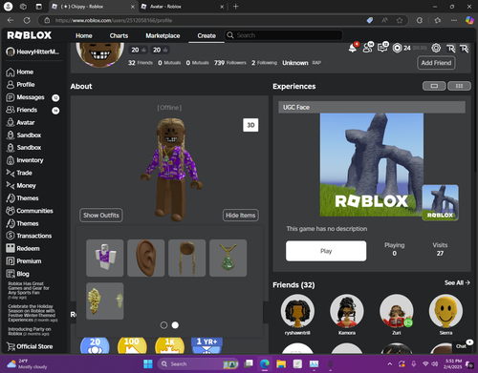Open the Great Games and Gear blog post
This screenshot has height=373, width=478.
tap(29, 290)
